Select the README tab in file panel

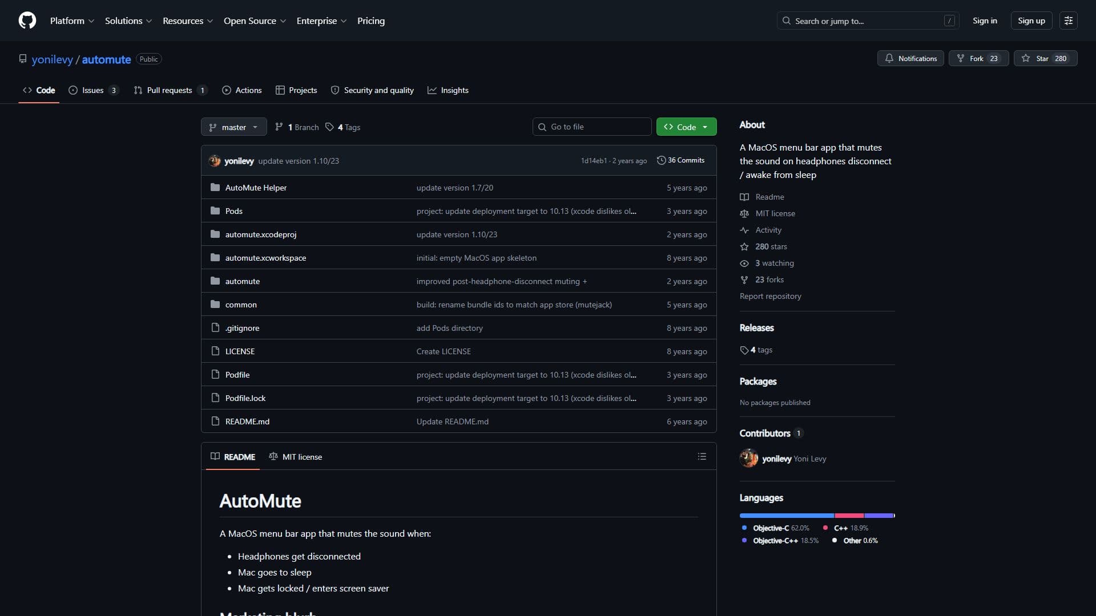point(233,456)
